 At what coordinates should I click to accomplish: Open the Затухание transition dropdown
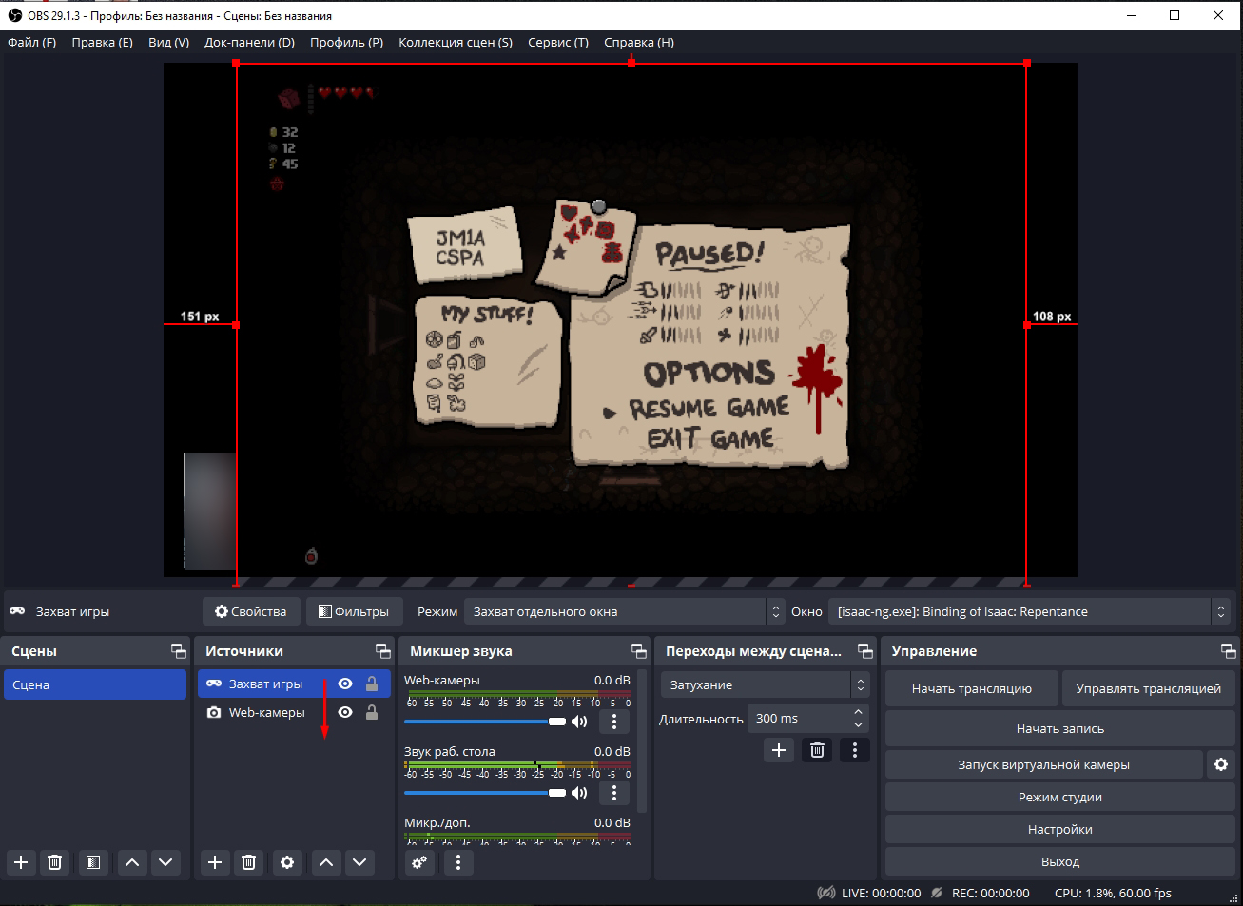(766, 684)
